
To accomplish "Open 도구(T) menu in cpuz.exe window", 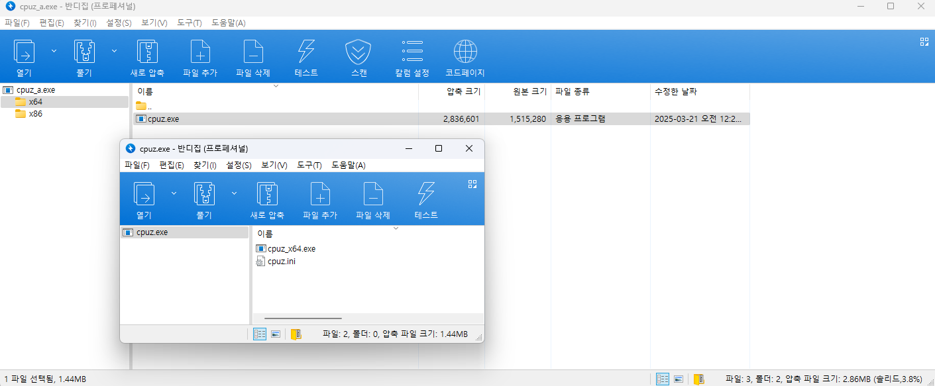I will tap(309, 165).
